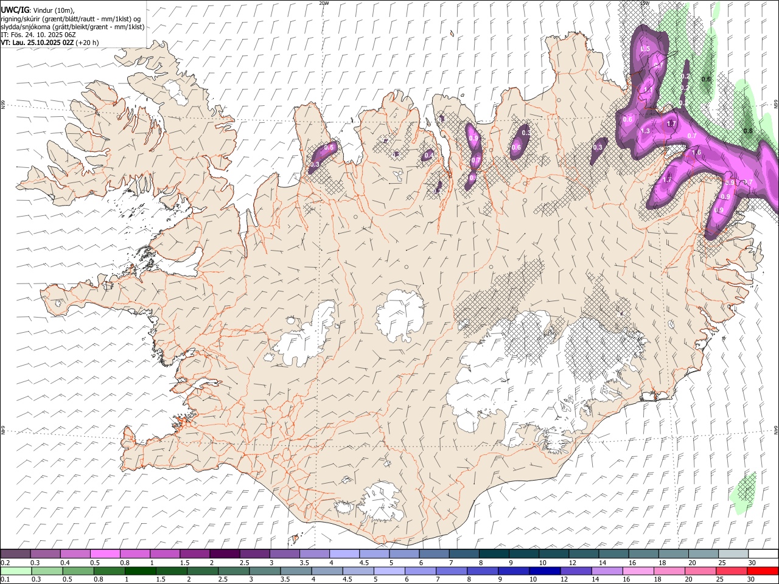Click the '1.1' precipitation value on the map
779x584 pixels.
pos(648,89)
